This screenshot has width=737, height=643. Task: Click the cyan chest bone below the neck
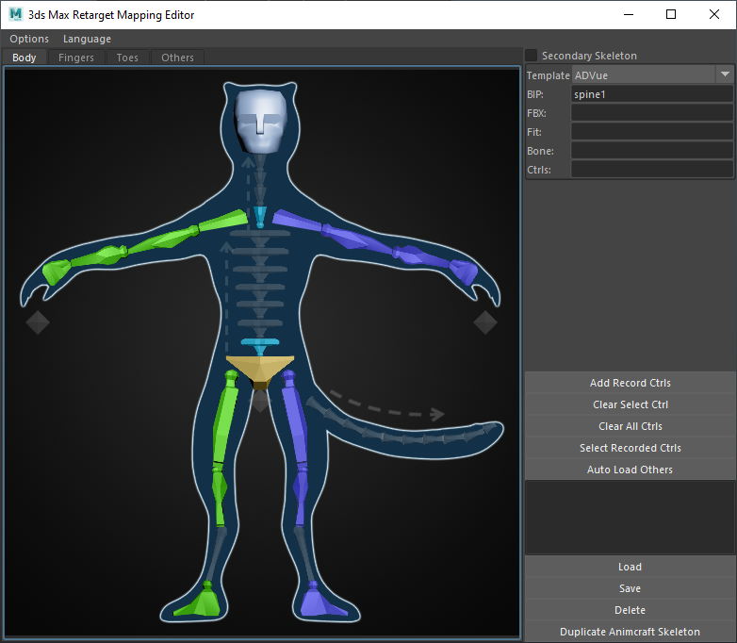pos(260,217)
